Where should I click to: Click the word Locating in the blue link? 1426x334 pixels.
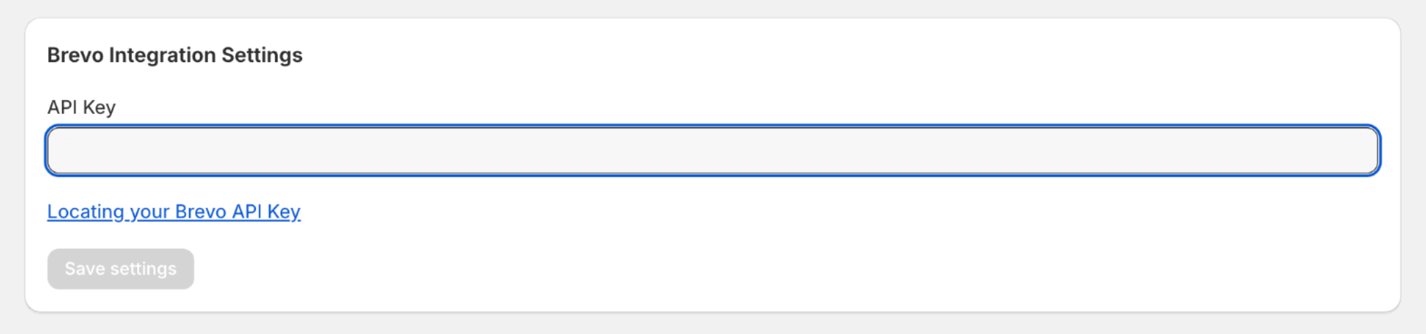(85, 212)
